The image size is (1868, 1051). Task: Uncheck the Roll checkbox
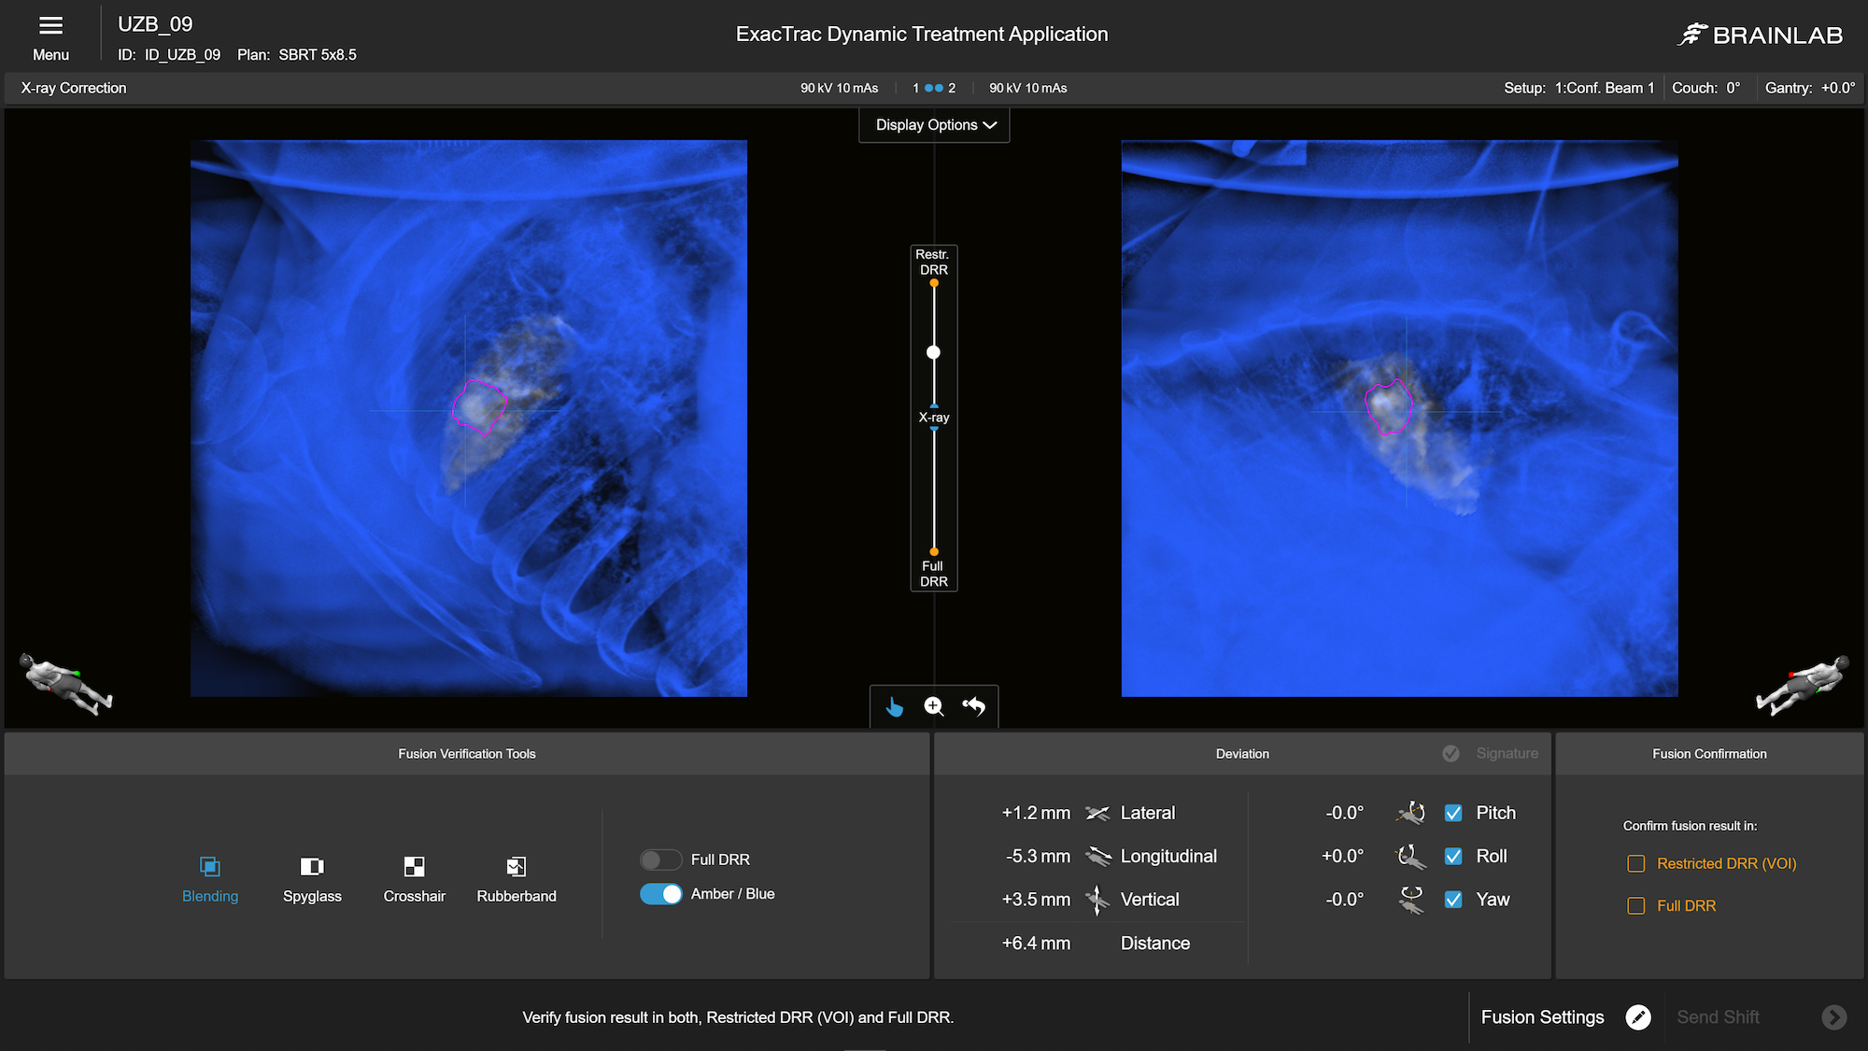click(x=1453, y=856)
